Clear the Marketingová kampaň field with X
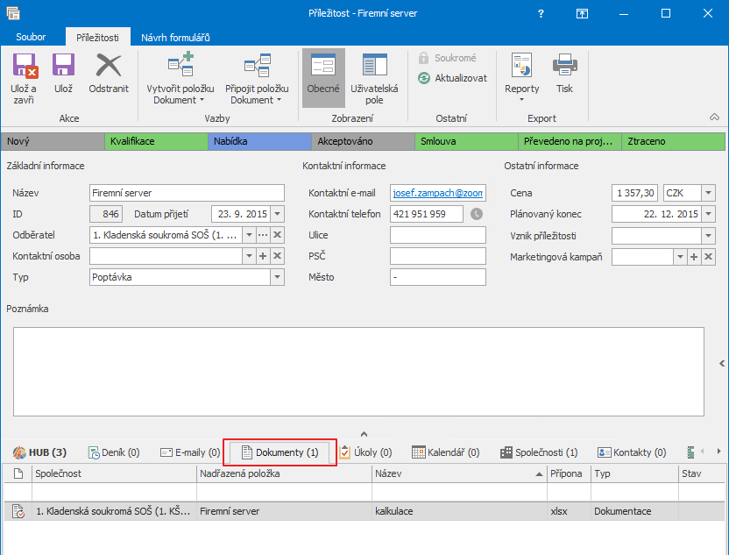 tap(709, 257)
